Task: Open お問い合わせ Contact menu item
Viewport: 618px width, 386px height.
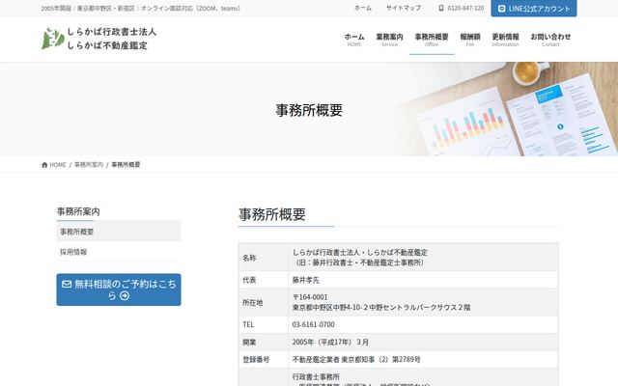Action: (x=550, y=40)
